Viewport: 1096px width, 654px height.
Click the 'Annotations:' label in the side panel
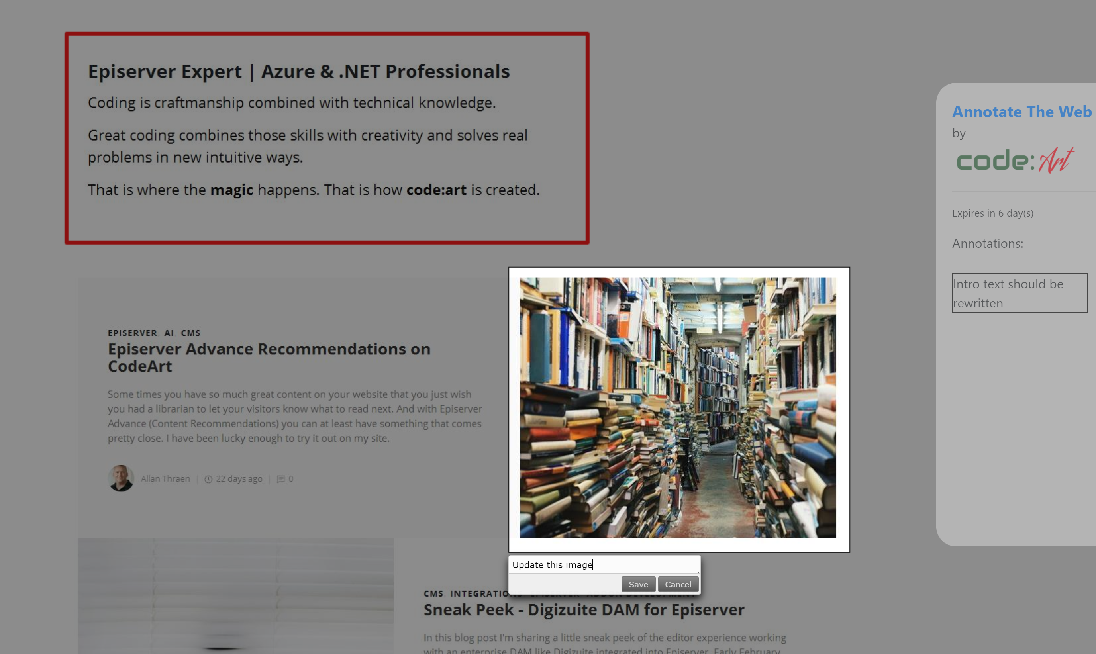click(x=988, y=243)
